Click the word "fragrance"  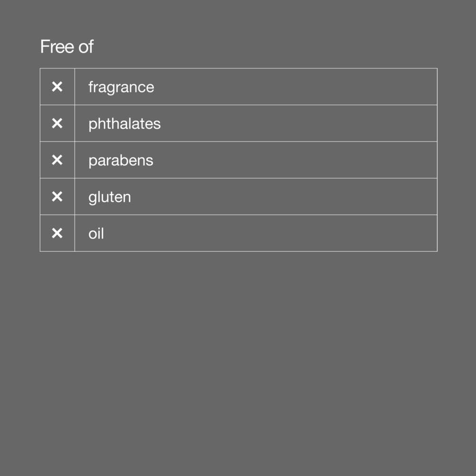(x=121, y=87)
